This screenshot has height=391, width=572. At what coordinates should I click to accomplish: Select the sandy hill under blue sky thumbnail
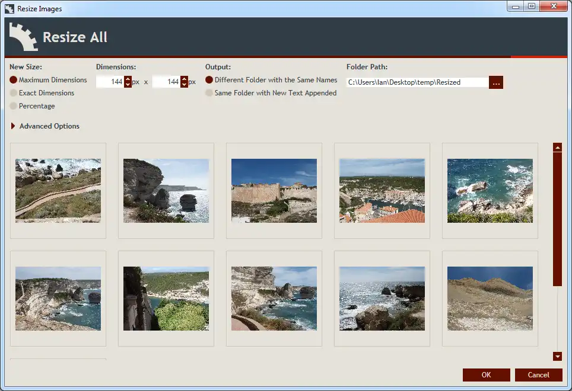click(x=490, y=299)
